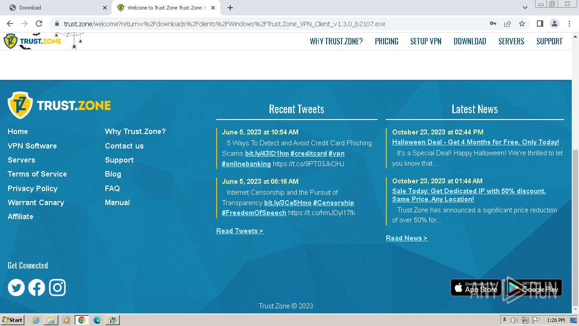Open the Twitter social icon
The image size is (579, 326).
(16, 288)
